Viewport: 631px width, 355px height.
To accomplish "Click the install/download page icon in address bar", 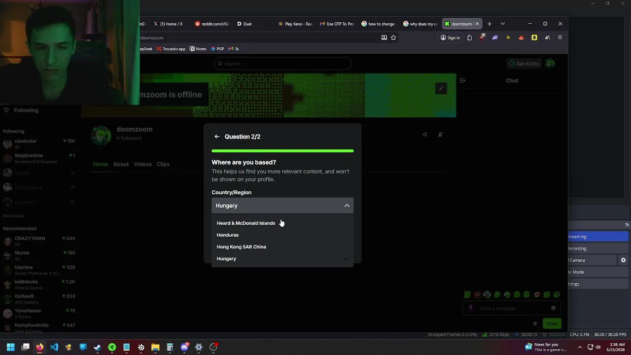I will click(384, 37).
